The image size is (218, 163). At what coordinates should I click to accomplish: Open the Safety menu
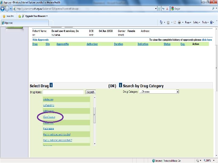click(196, 22)
